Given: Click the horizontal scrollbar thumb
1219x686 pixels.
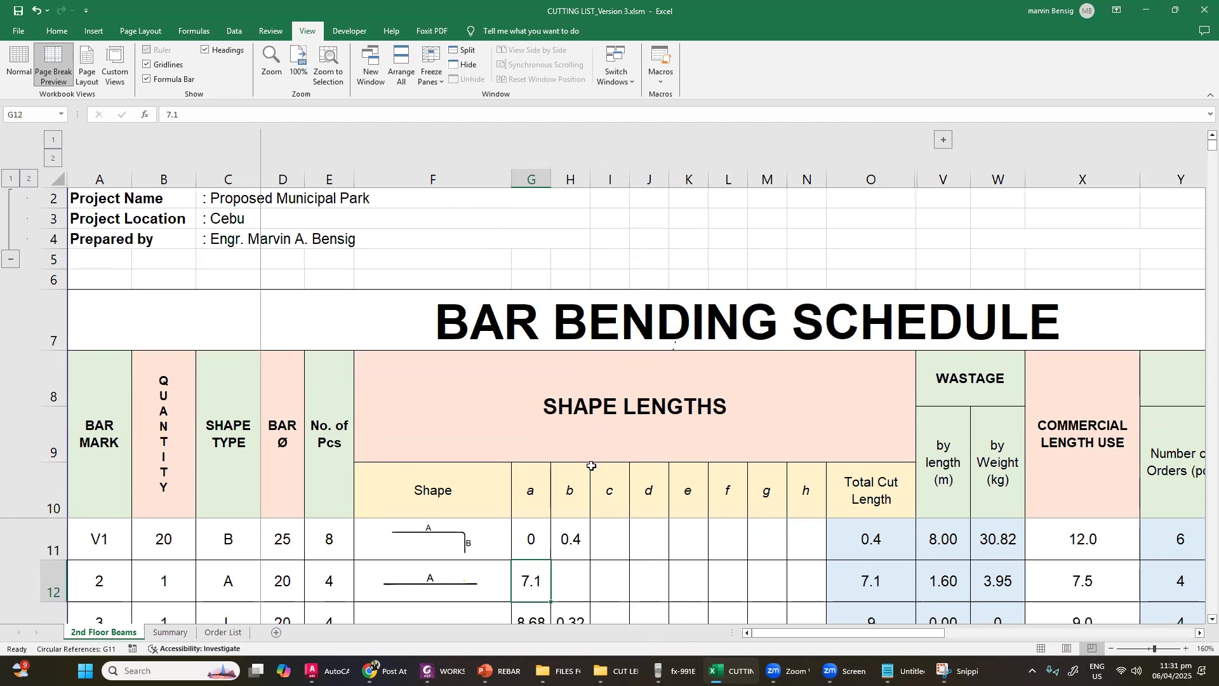Looking at the screenshot, I should [848, 633].
